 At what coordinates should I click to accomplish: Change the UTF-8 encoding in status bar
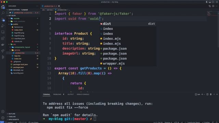(176, 122)
